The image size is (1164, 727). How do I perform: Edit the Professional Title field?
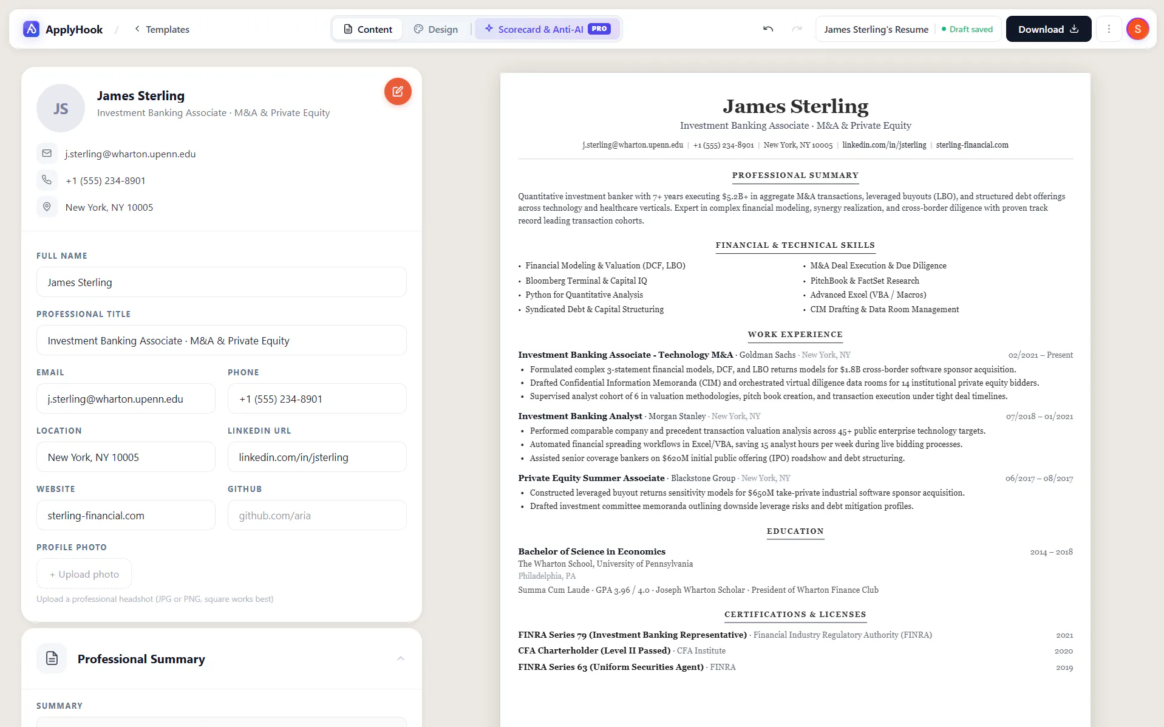(x=222, y=341)
